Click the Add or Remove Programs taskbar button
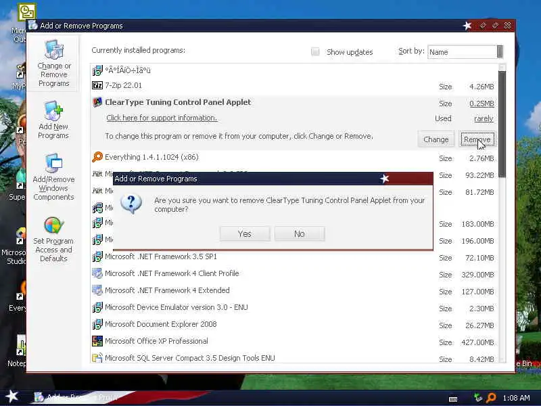 click(x=78, y=397)
